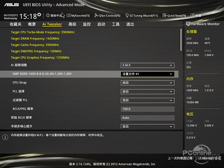Click the BCLK/PEG 频率 100.0 field

[x=147, y=109]
